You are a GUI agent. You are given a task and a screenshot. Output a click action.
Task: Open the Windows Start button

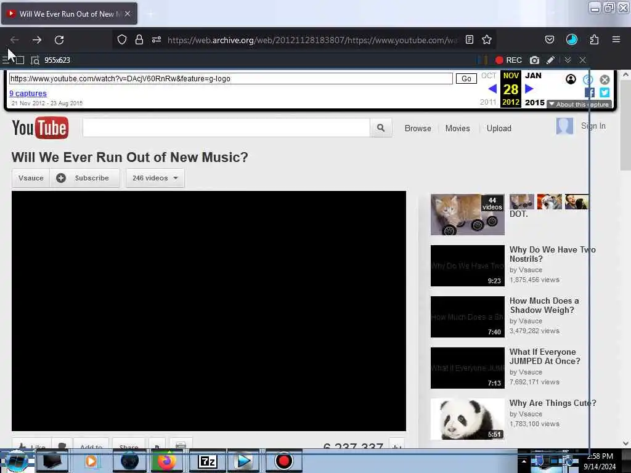(x=16, y=461)
